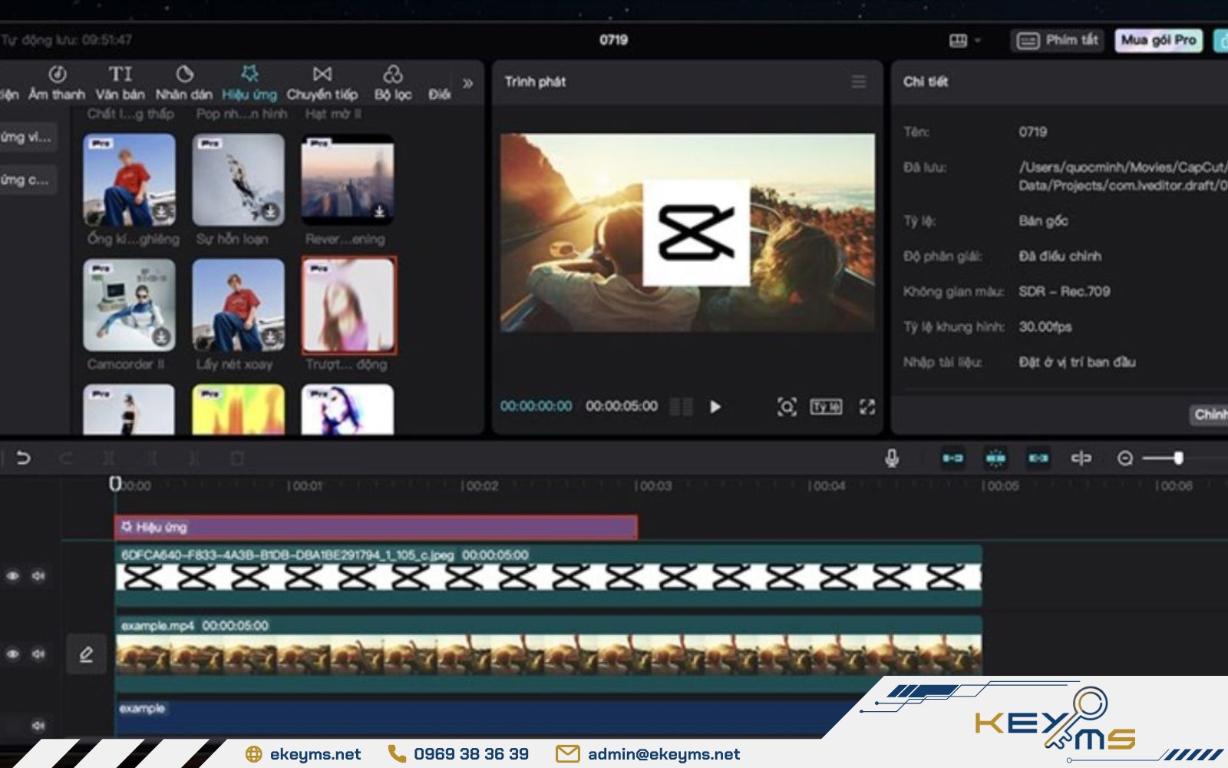Viewport: 1228px width, 768px height.
Task: Select the Trượt... động effect thumbnail
Action: click(348, 305)
